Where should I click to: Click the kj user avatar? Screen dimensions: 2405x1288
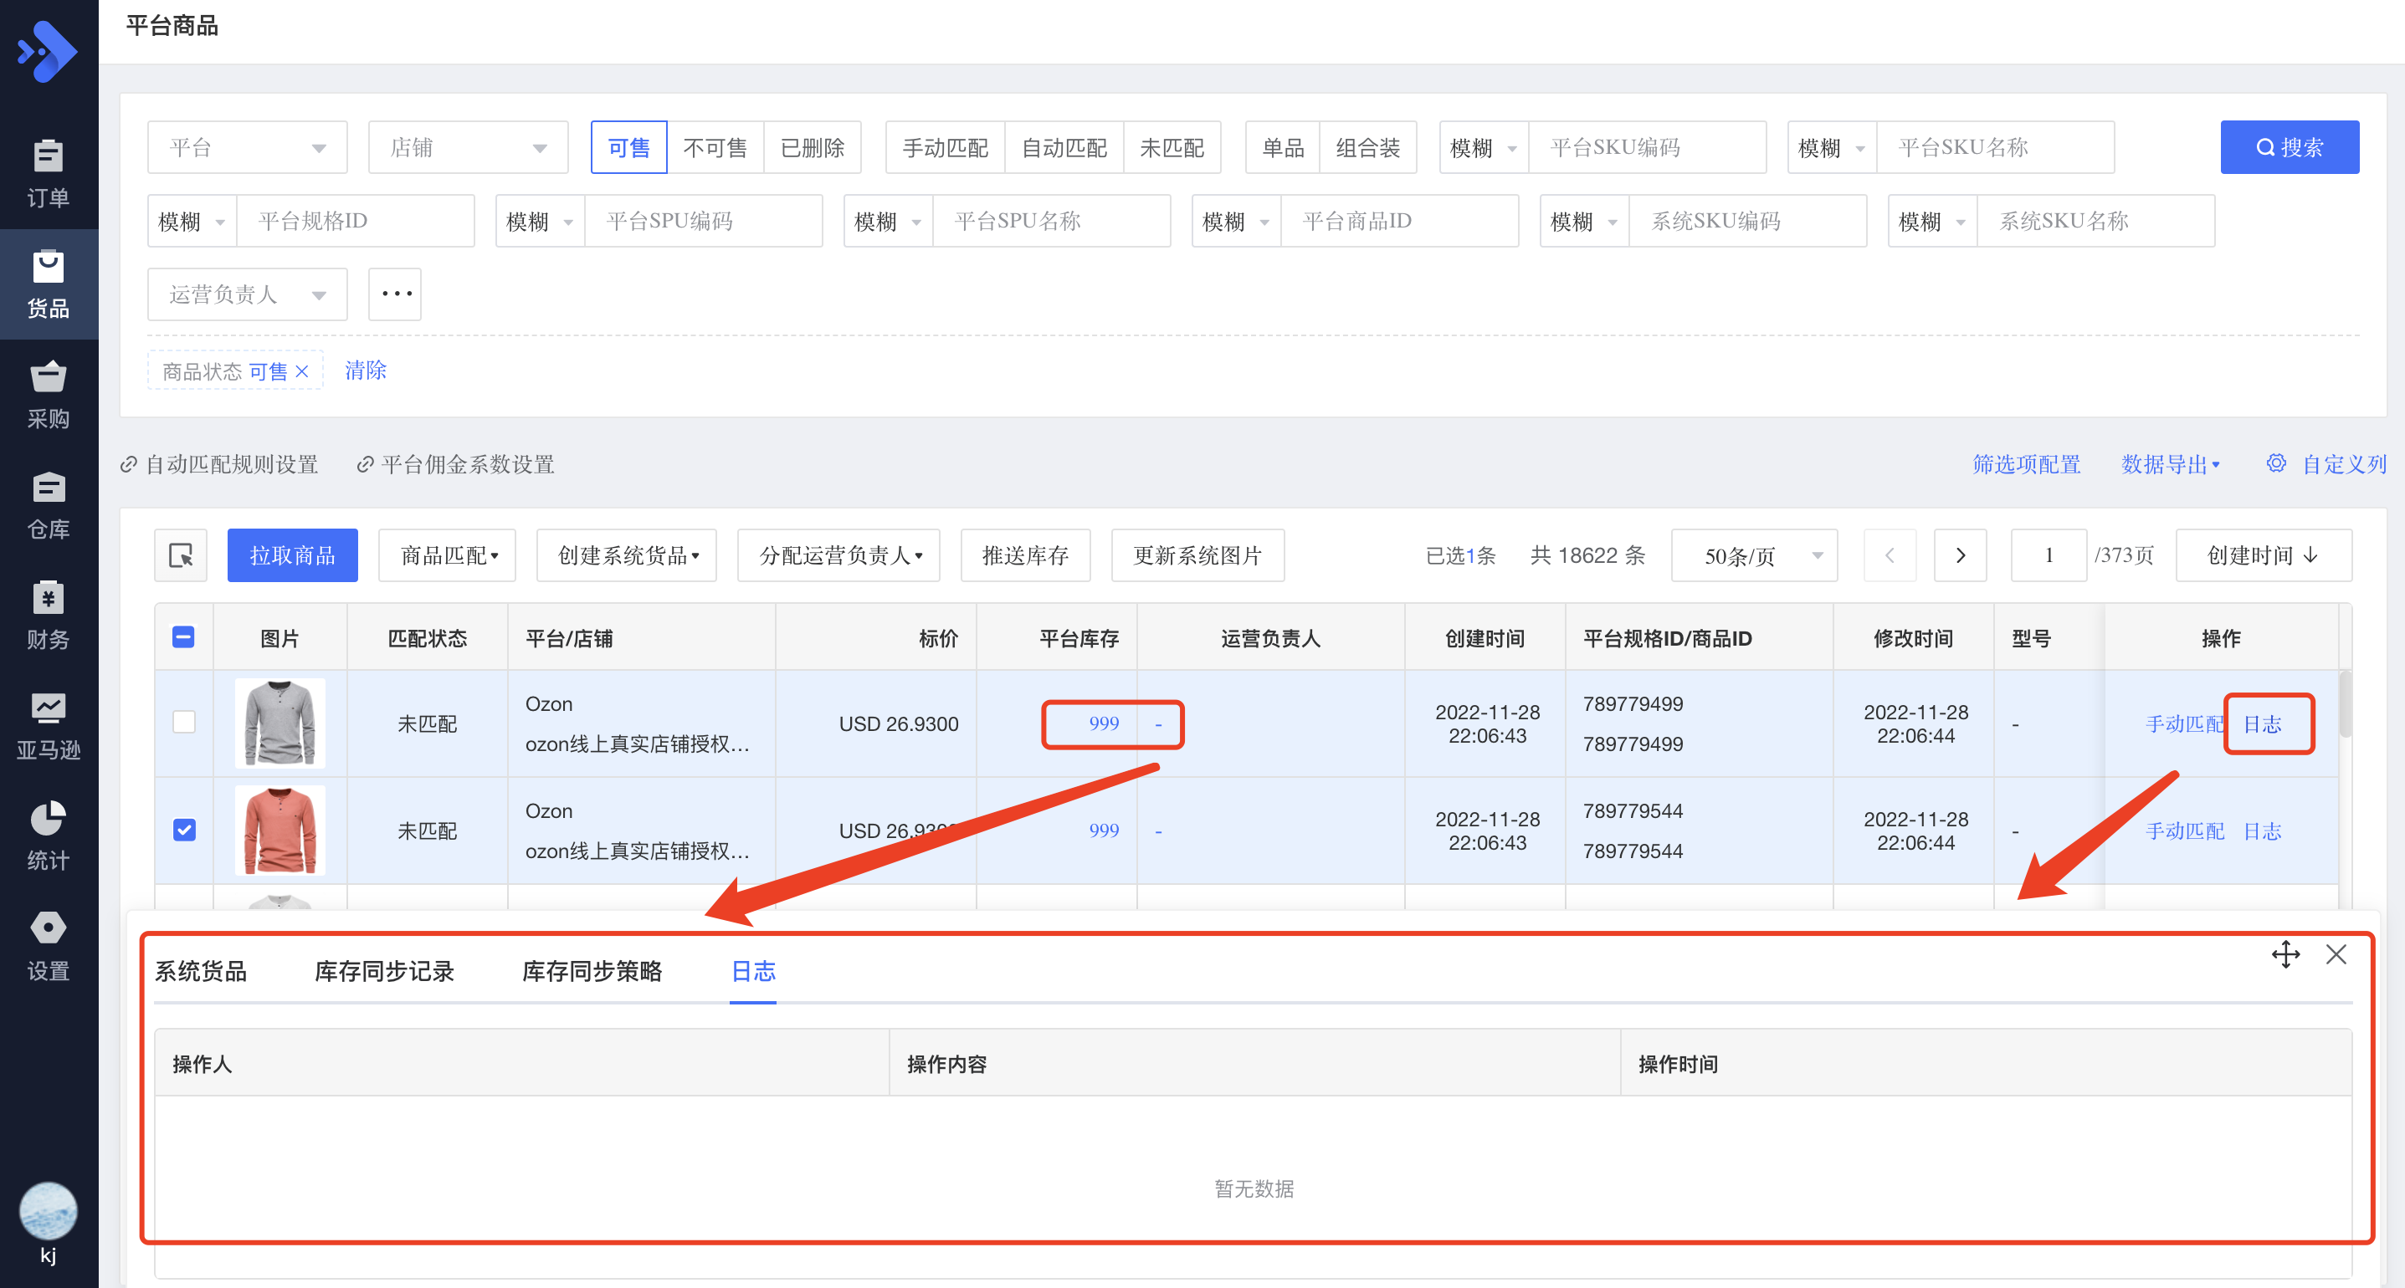pyautogui.click(x=48, y=1210)
